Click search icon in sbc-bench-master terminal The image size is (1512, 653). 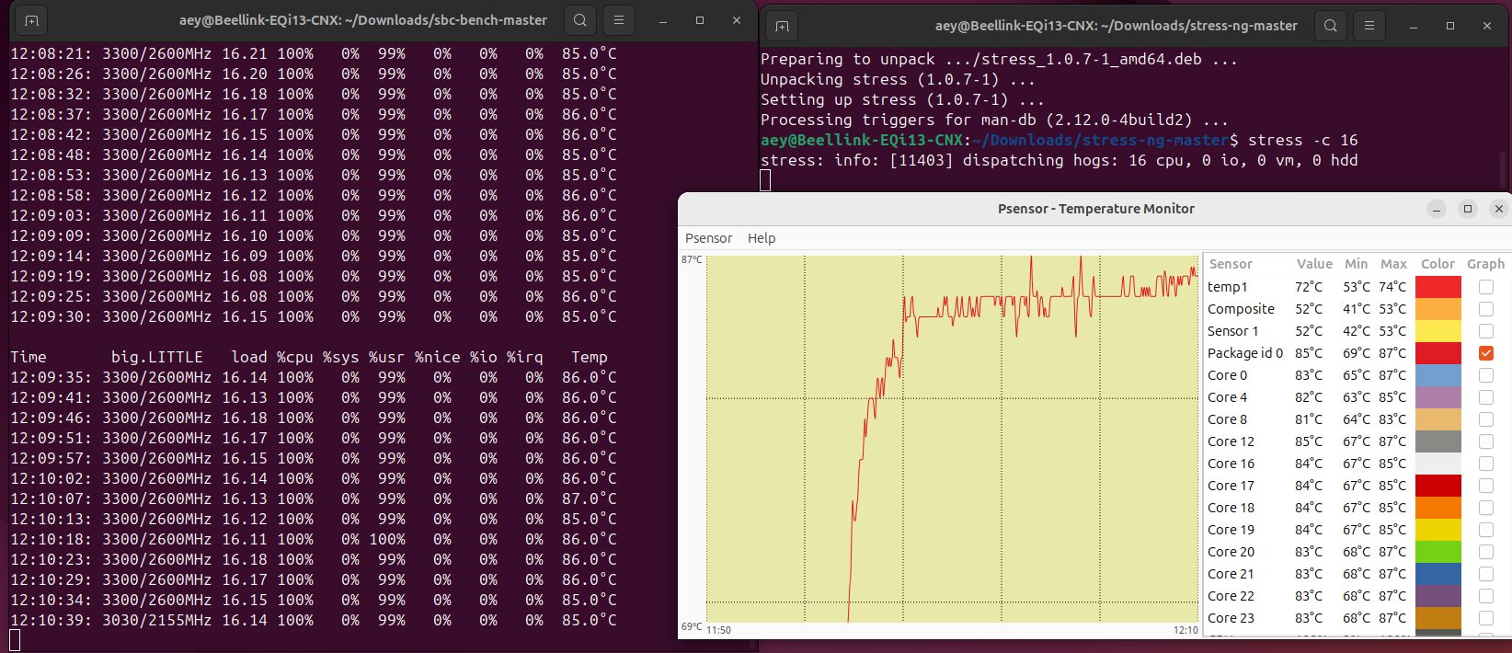(x=579, y=20)
